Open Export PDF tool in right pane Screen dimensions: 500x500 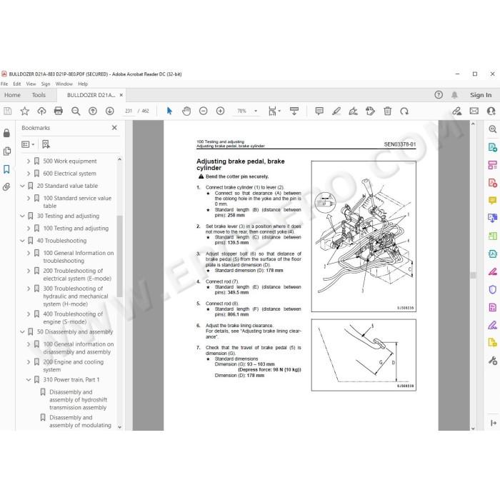493,147
